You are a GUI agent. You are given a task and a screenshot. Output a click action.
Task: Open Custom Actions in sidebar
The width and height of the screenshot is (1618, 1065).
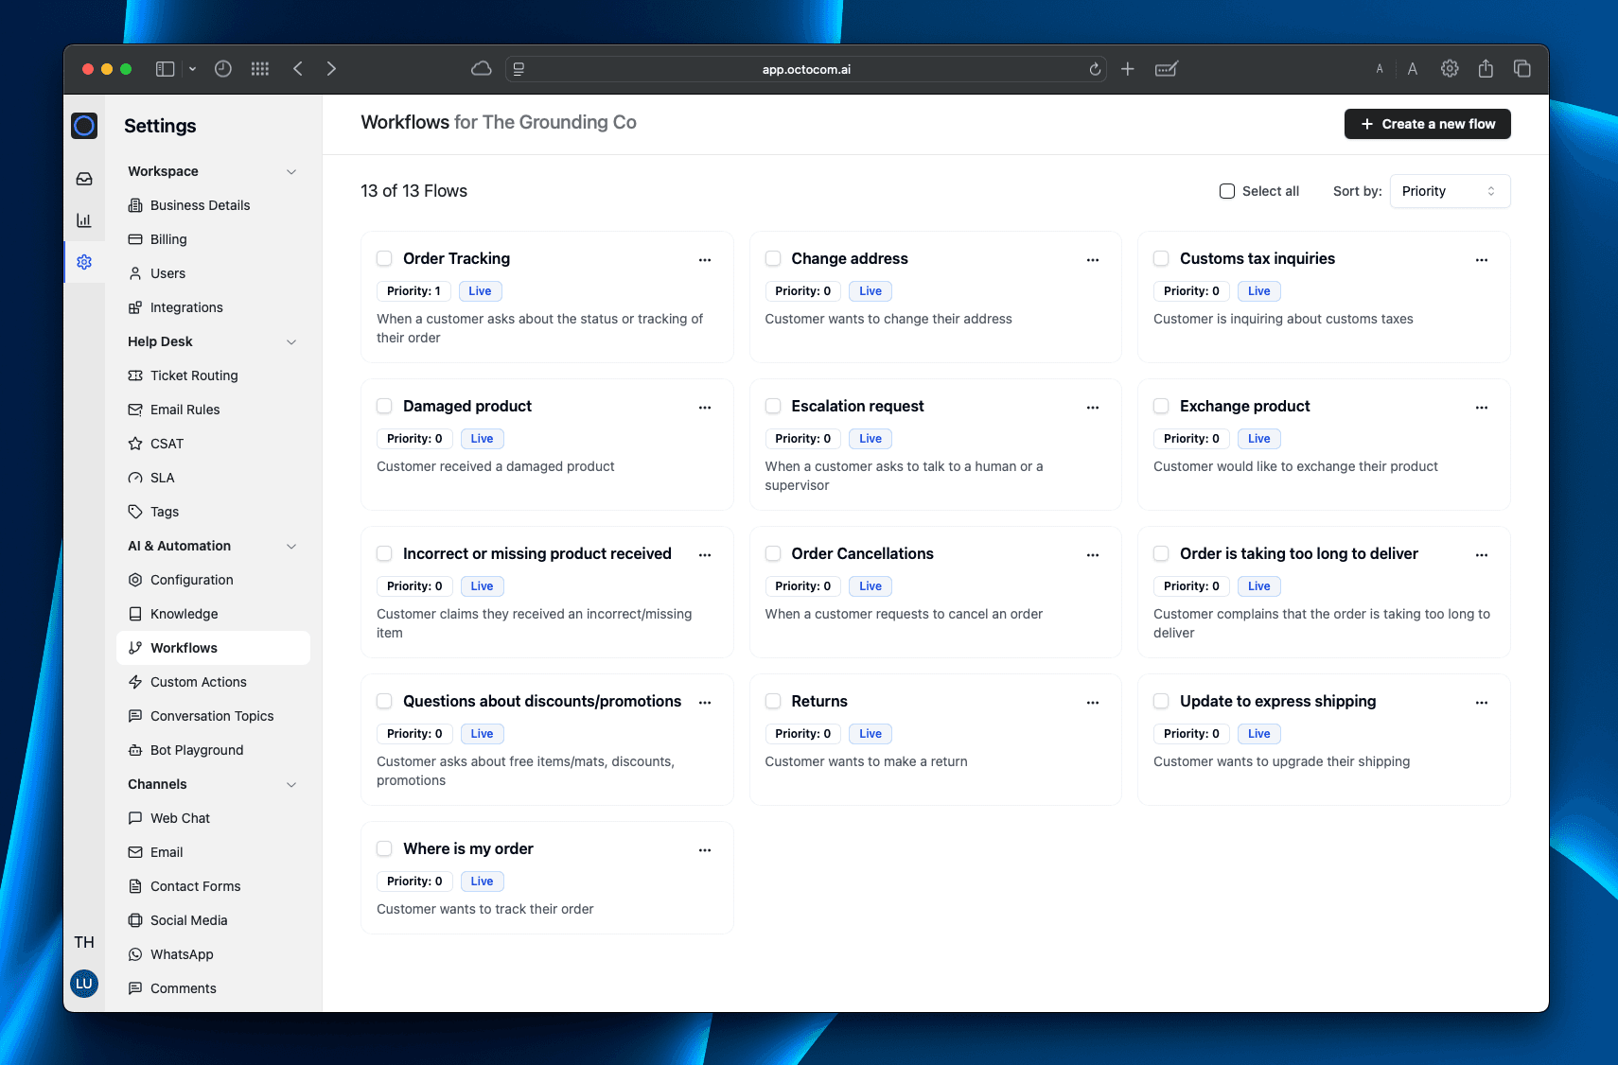tap(198, 682)
